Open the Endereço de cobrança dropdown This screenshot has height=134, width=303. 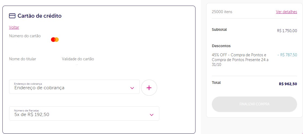(x=74, y=87)
